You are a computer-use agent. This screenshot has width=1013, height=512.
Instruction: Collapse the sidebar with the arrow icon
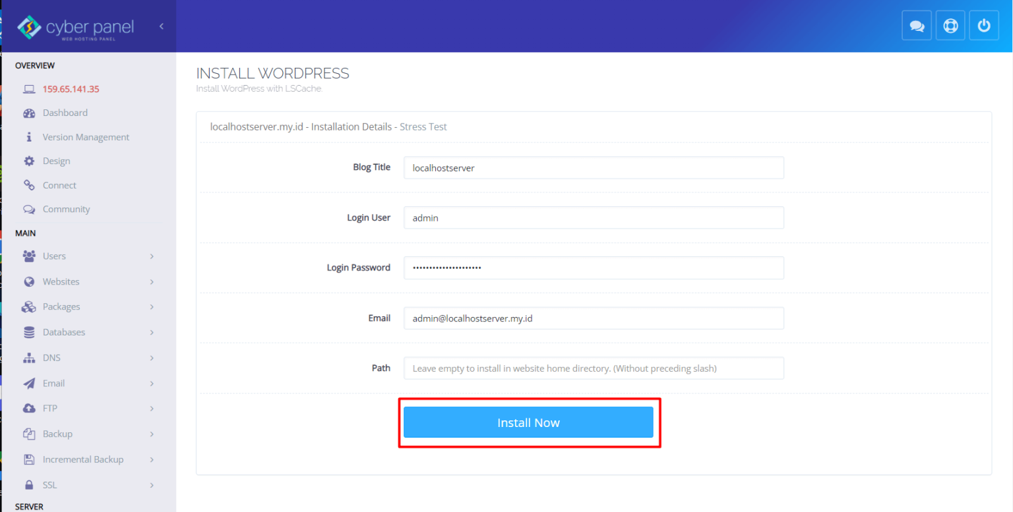161,26
